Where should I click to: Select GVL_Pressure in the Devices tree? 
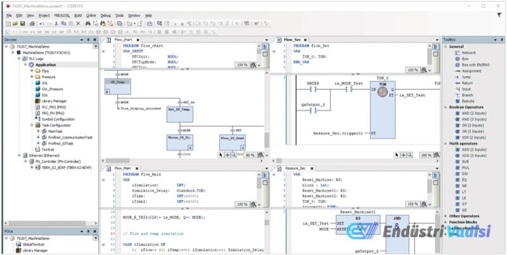click(x=52, y=89)
